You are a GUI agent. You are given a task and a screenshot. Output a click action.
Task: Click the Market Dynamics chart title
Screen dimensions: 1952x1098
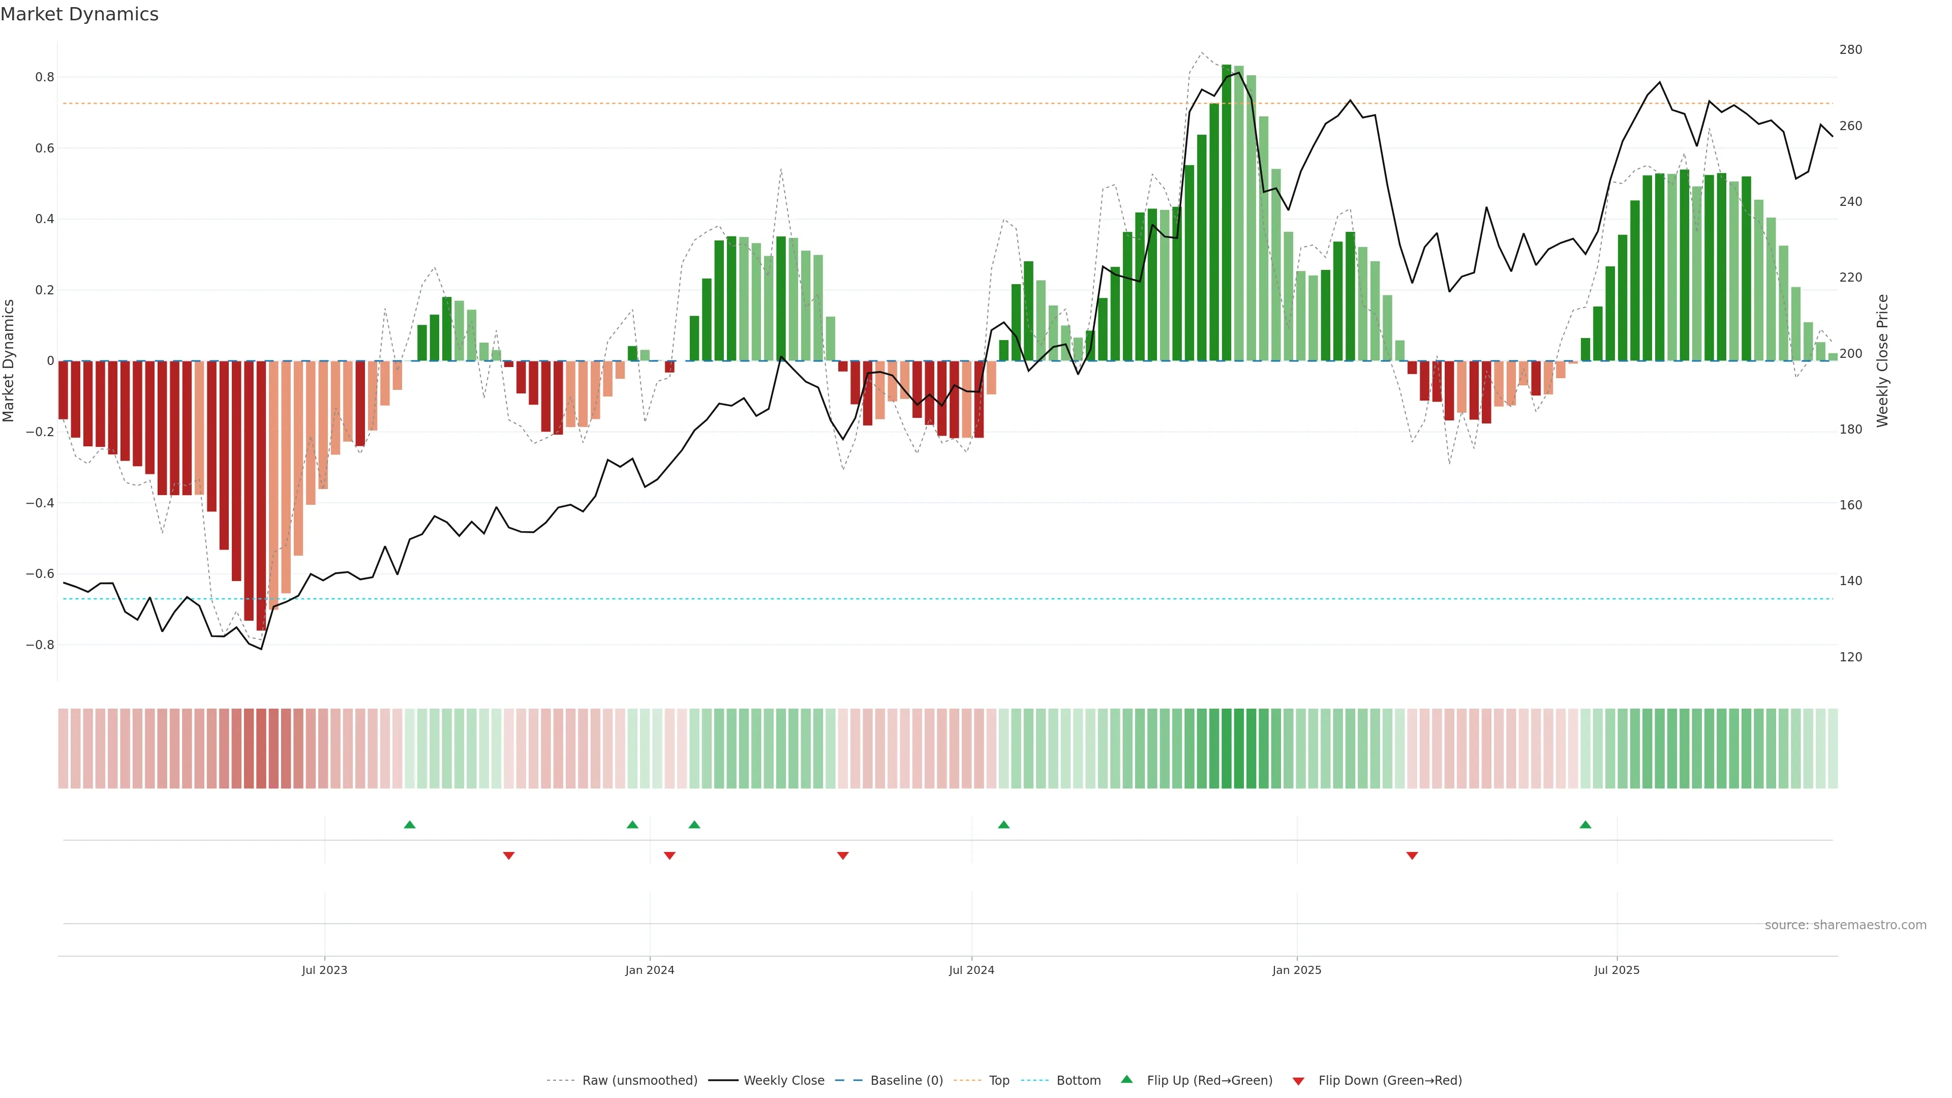[80, 14]
